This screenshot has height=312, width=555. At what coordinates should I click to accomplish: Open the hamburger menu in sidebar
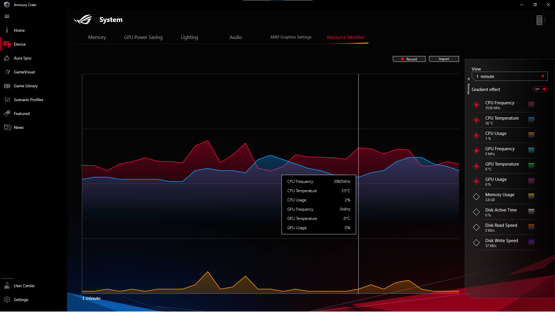click(7, 16)
